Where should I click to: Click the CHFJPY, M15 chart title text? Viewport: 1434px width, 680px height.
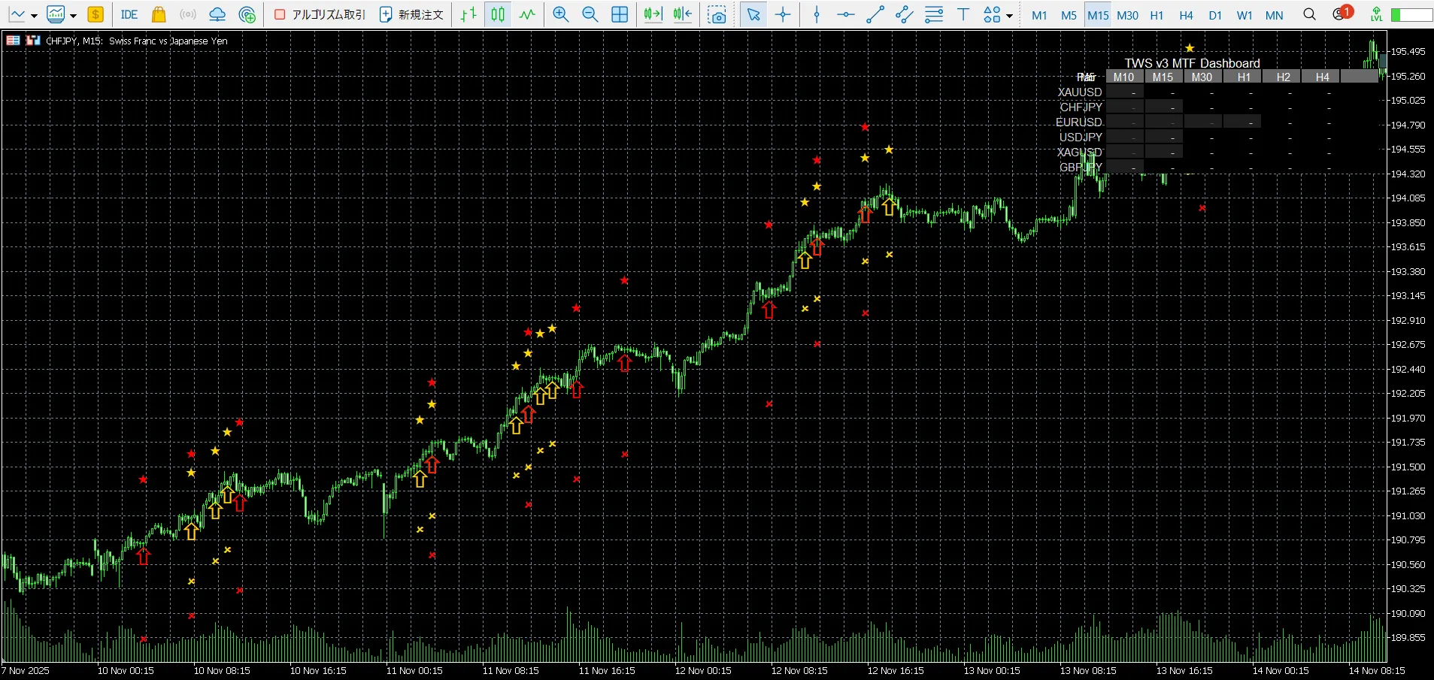point(137,41)
